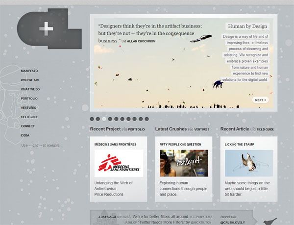
Task: Open the Coda menu item
Action: (x=25, y=135)
